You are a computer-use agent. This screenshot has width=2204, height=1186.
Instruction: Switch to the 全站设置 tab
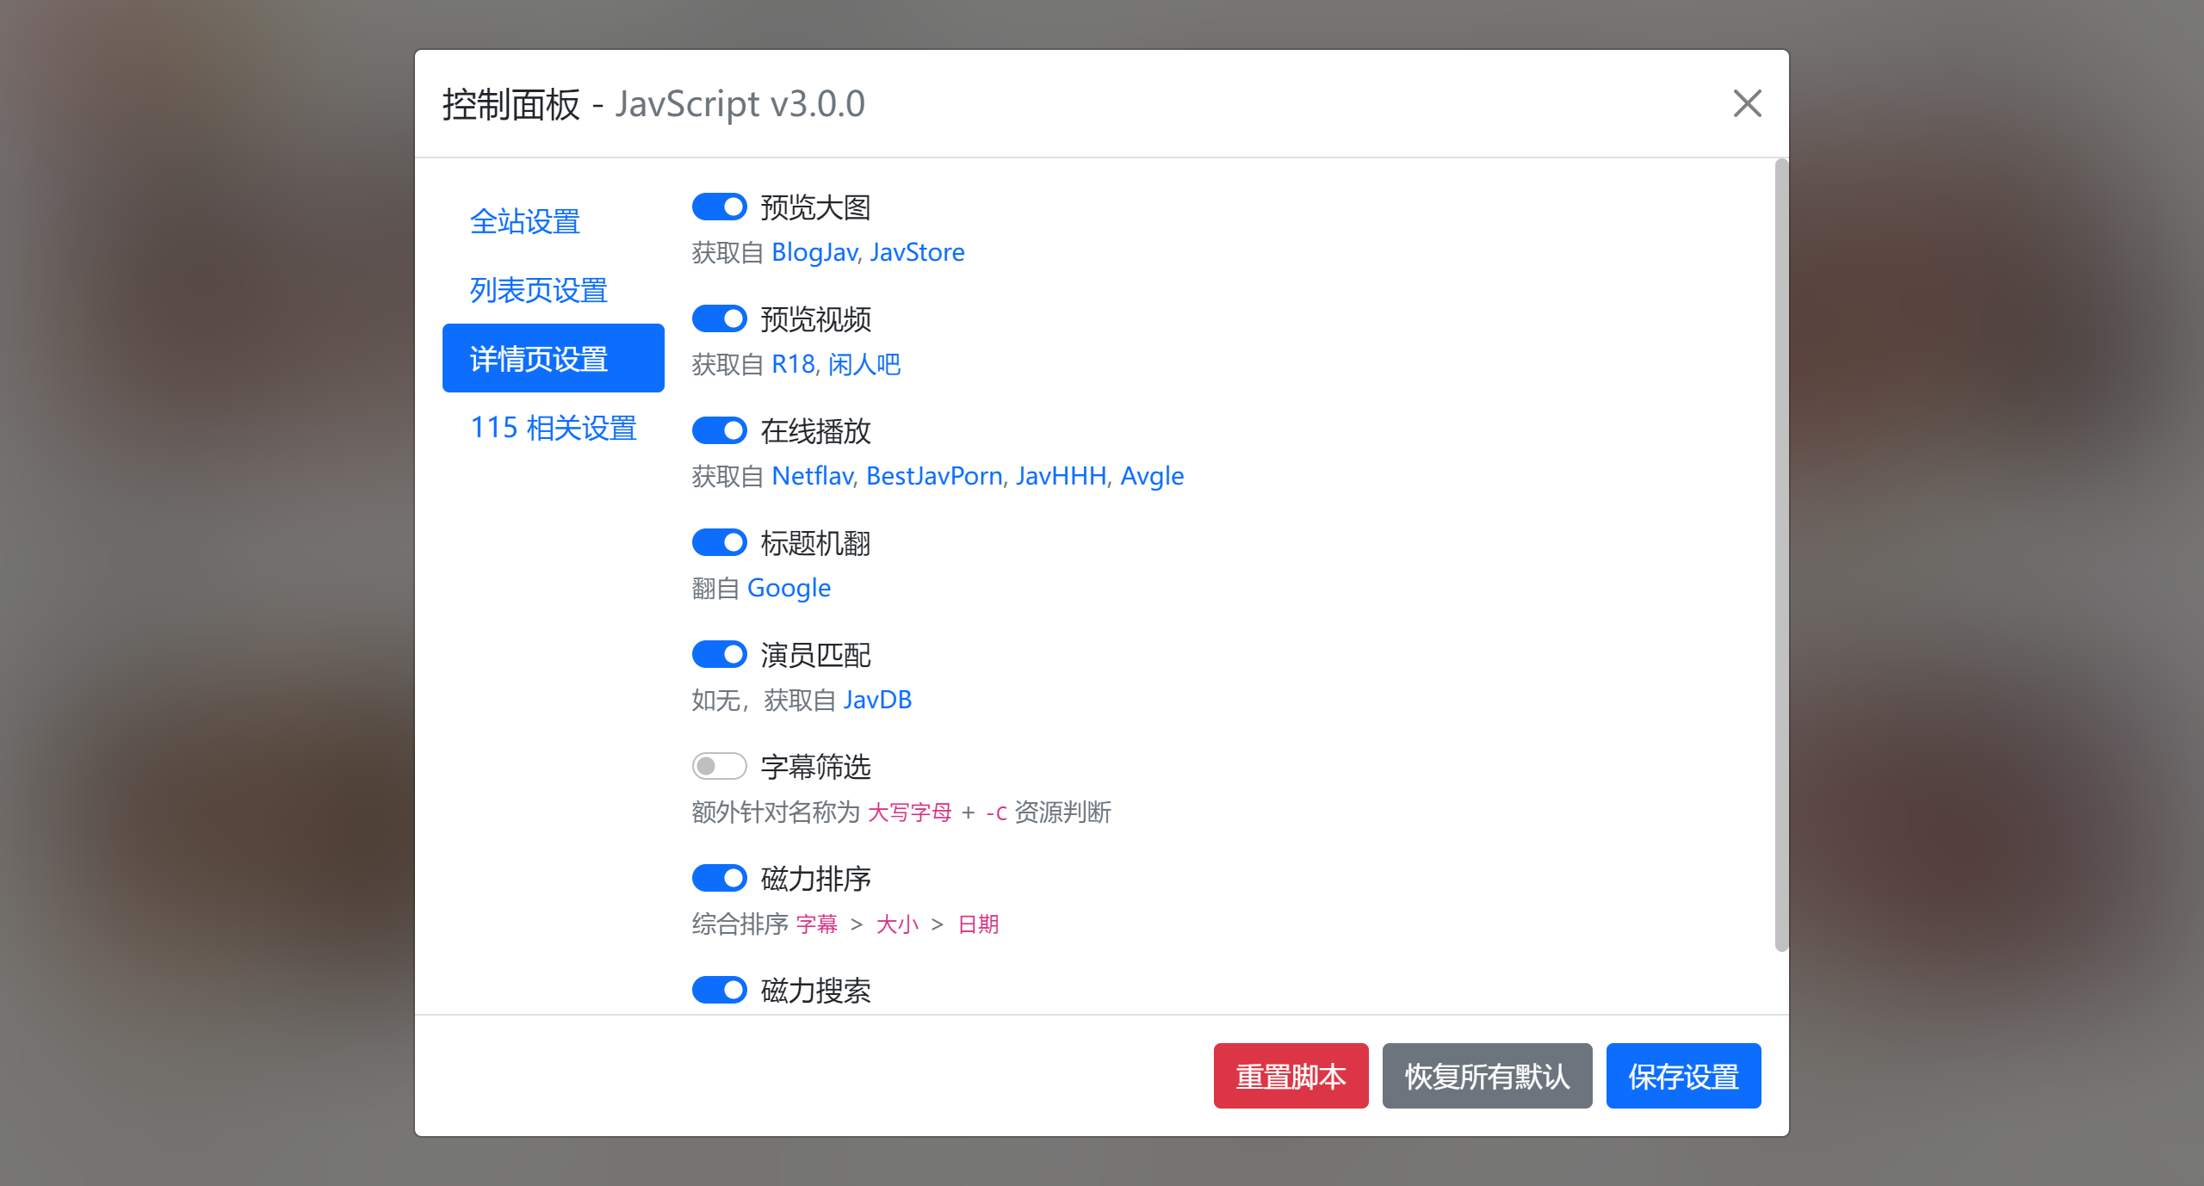point(525,222)
